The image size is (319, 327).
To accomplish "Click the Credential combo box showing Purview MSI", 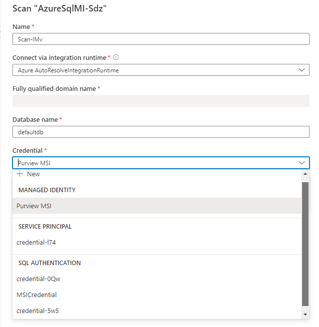I will (155, 163).
